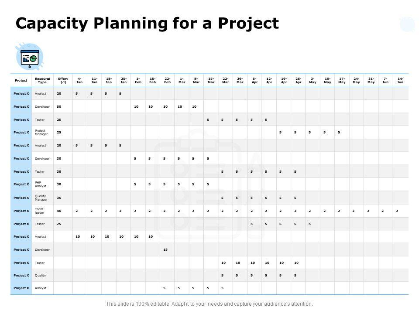
Task: Click the '15' cell in the Developer row
Action: (165, 249)
